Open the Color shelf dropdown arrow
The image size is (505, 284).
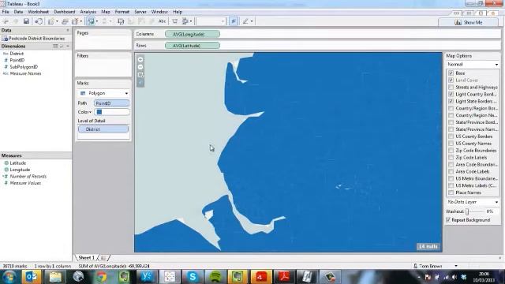click(x=90, y=112)
